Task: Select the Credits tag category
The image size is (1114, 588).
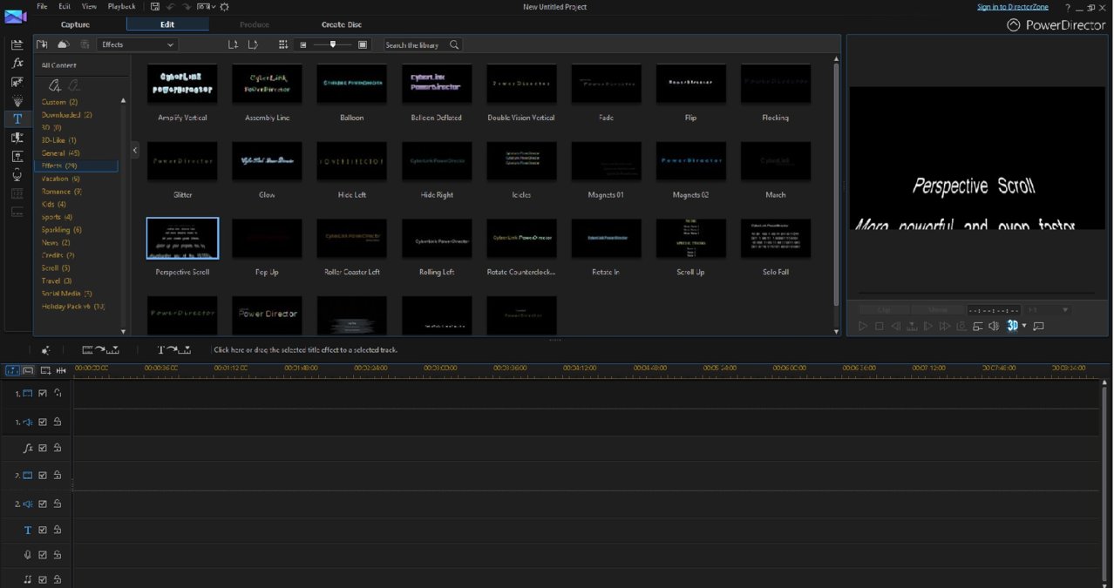Action: [x=58, y=255]
